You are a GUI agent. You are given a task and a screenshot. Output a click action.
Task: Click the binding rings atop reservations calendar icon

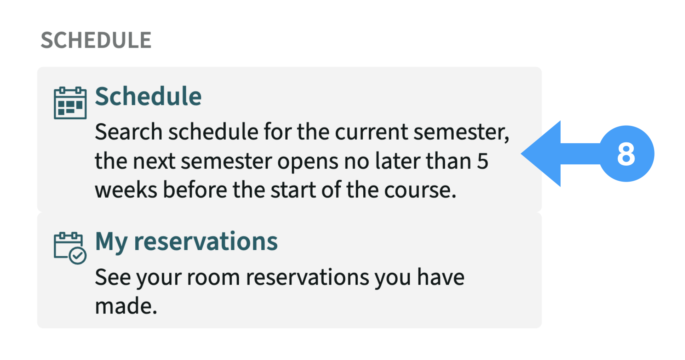click(68, 236)
